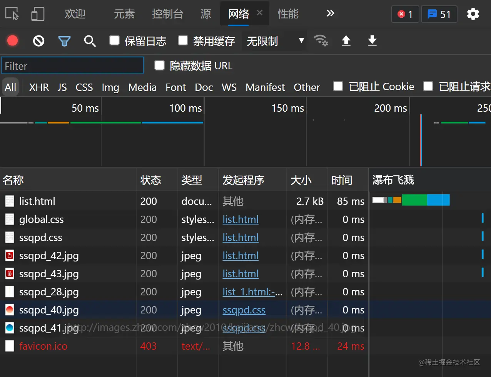Toggle the filter funnel icon

coord(64,41)
